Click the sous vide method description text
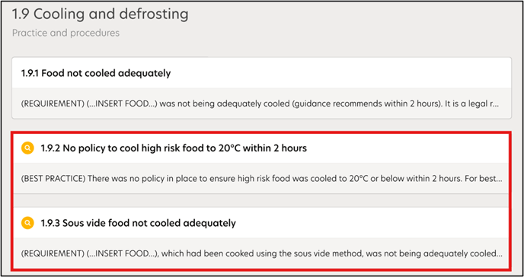The width and height of the screenshot is (524, 277). (262, 253)
